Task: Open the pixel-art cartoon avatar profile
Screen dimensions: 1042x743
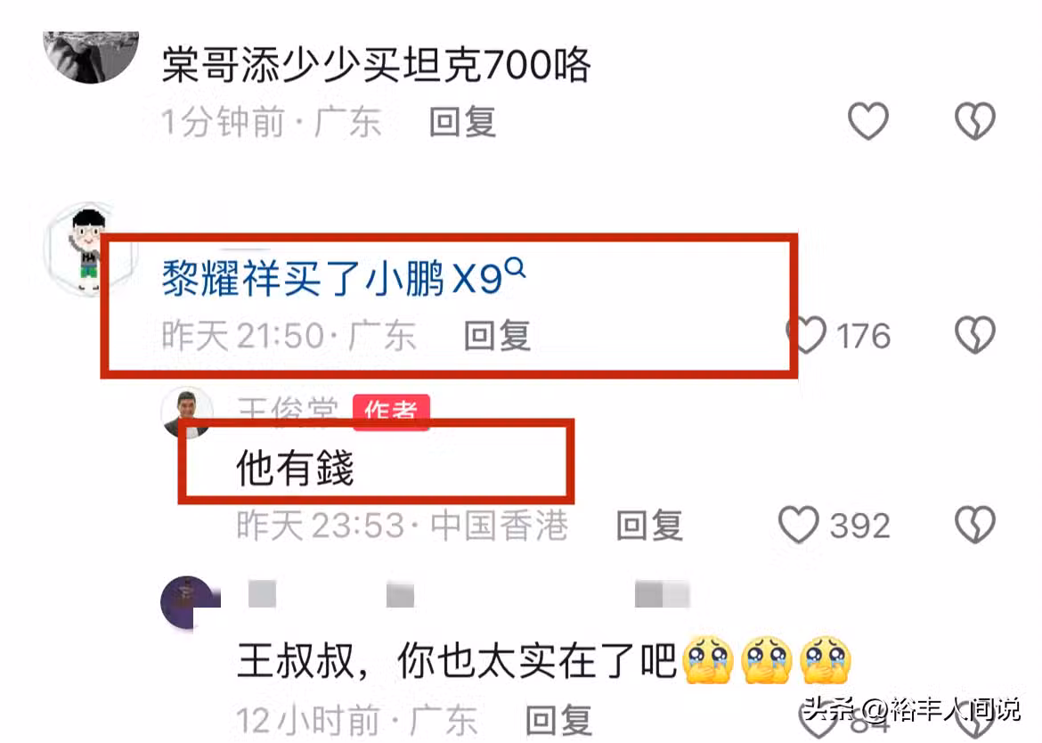Action: tap(90, 249)
